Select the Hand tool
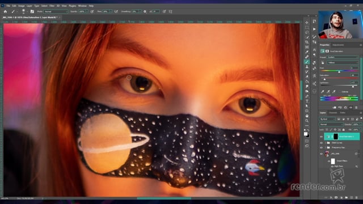363x204 pixels. (307, 116)
